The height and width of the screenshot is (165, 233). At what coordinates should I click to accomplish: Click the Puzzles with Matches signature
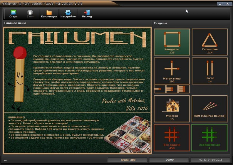pos(123,101)
